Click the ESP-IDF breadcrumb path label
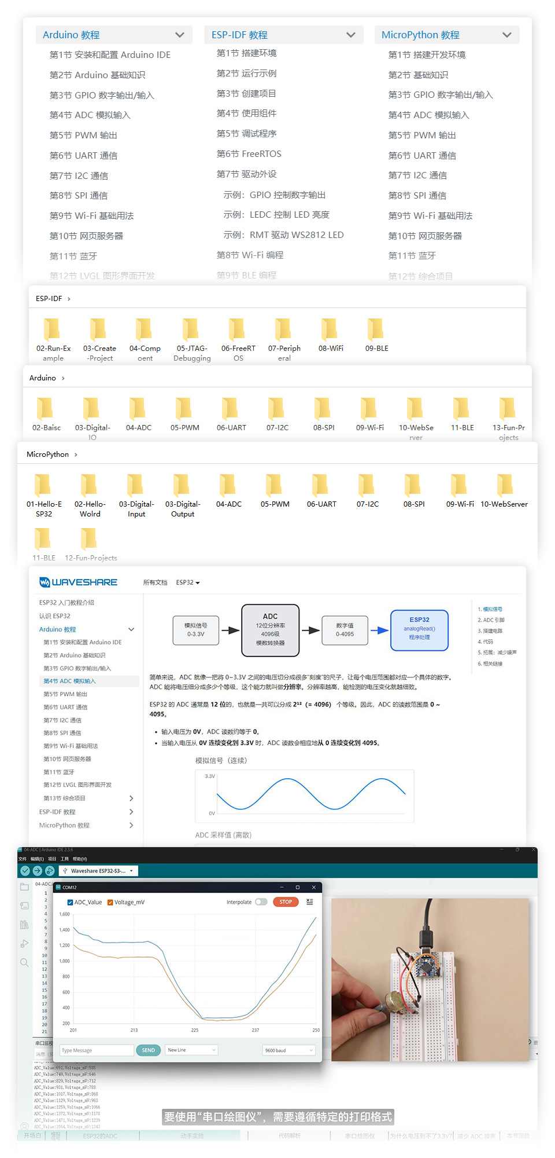The image size is (555, 1158). point(49,298)
